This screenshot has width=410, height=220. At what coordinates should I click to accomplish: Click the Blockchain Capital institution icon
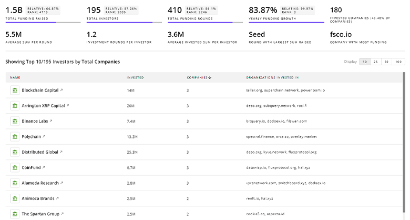[15, 90]
